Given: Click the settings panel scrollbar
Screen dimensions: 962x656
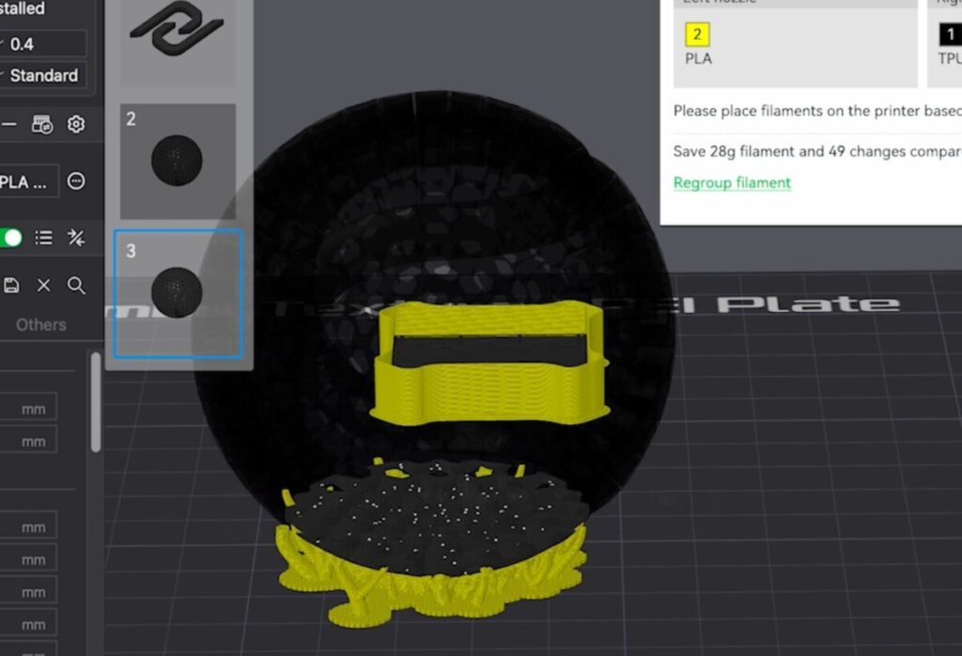Looking at the screenshot, I should pos(95,404).
